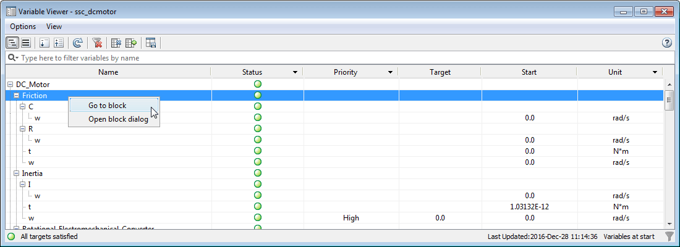This screenshot has height=247, width=680.
Task: Open Unit column filter dropdown
Action: coord(655,72)
